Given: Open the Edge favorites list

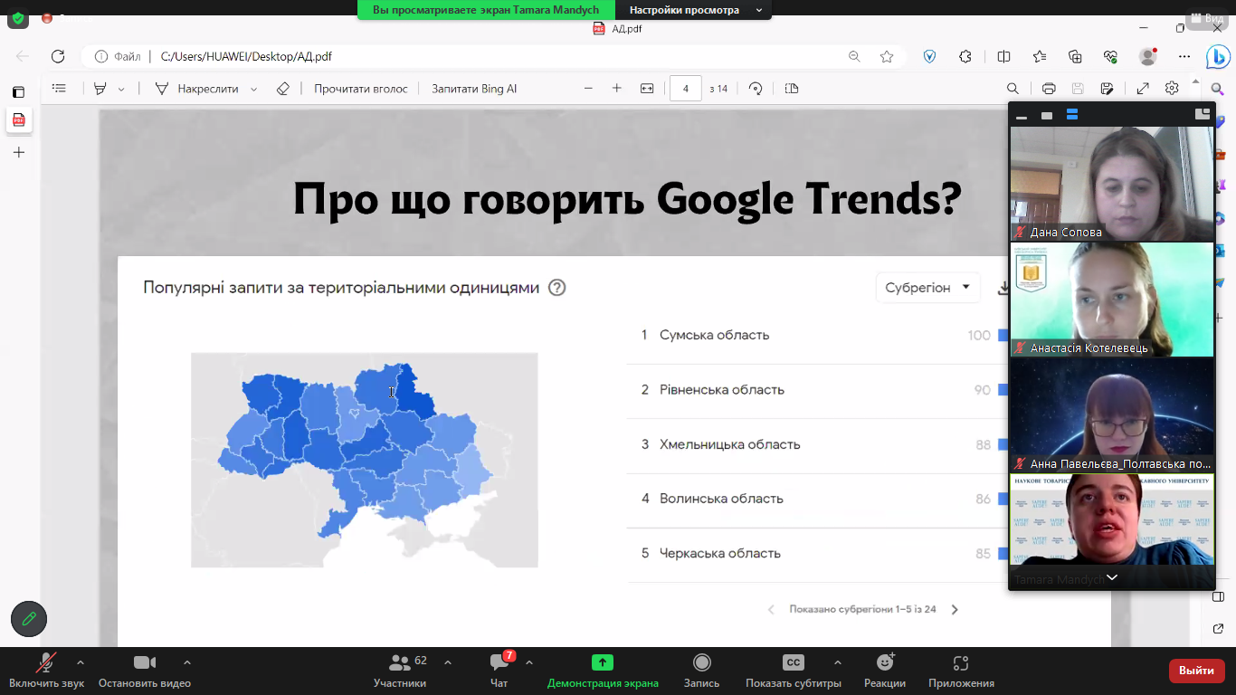Looking at the screenshot, I should pyautogui.click(x=1040, y=56).
